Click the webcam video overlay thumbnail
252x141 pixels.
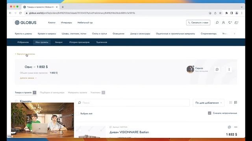click(x=43, y=120)
